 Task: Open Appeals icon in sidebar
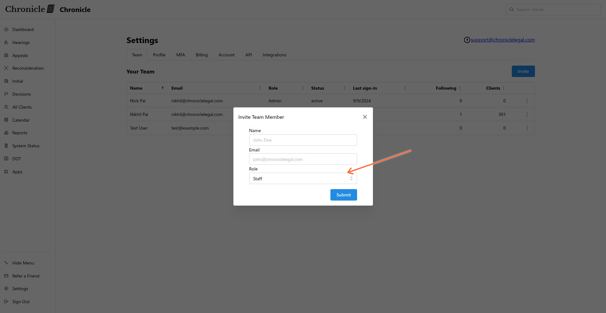pyautogui.click(x=6, y=55)
